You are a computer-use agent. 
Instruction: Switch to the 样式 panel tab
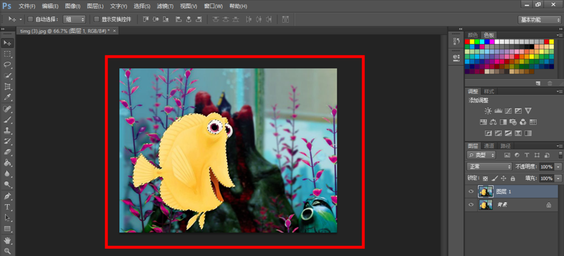[x=489, y=92]
